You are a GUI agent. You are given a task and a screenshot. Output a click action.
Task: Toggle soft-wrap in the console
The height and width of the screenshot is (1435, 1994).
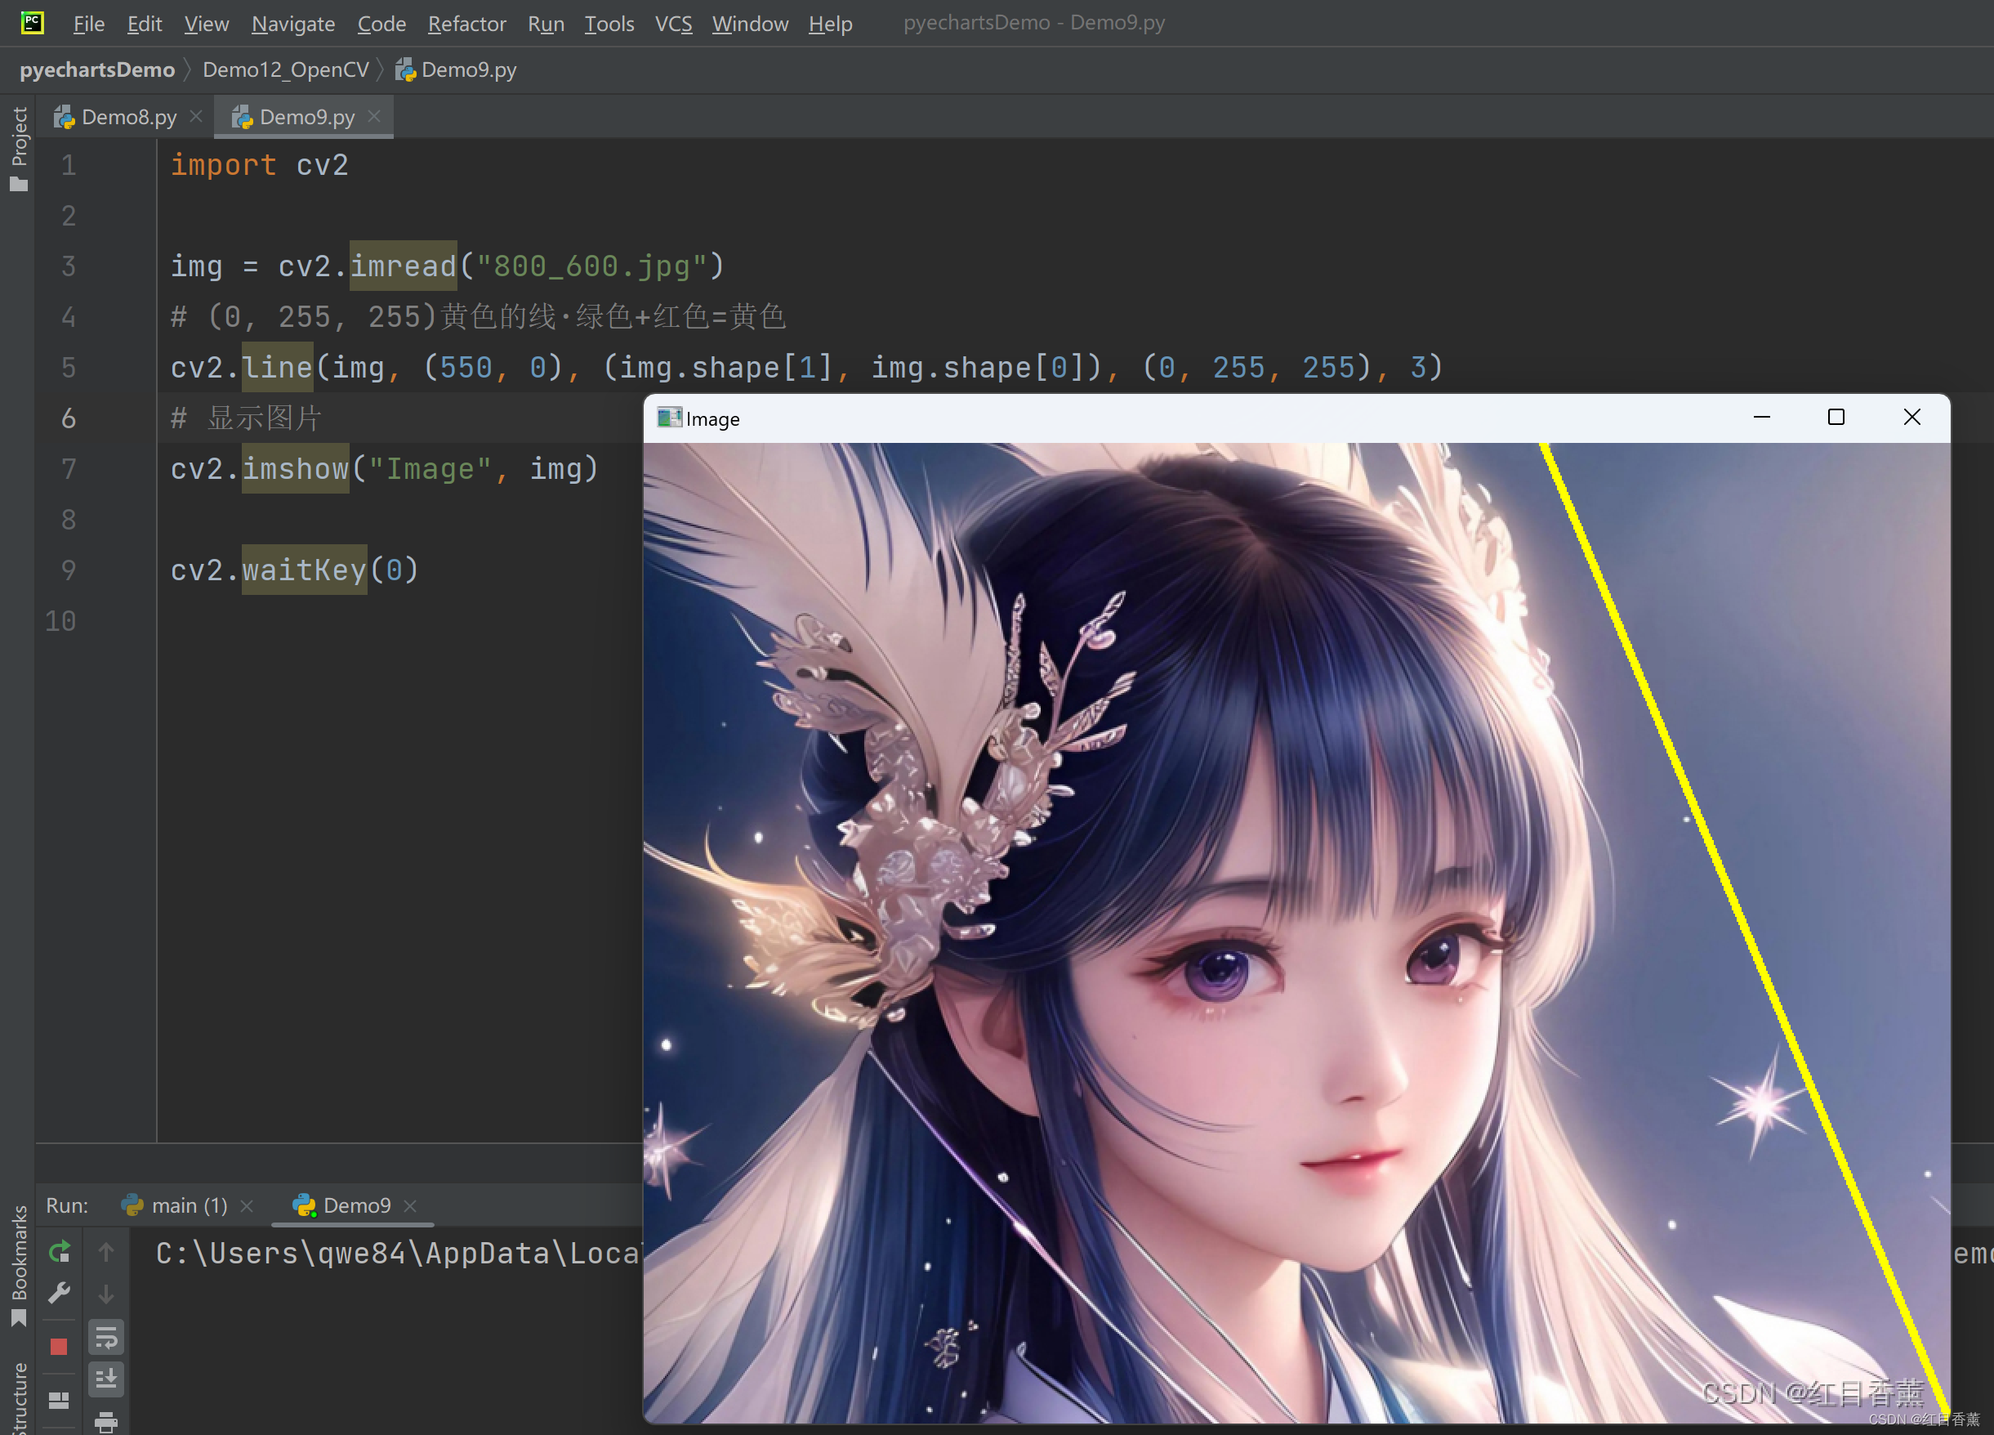point(105,1338)
